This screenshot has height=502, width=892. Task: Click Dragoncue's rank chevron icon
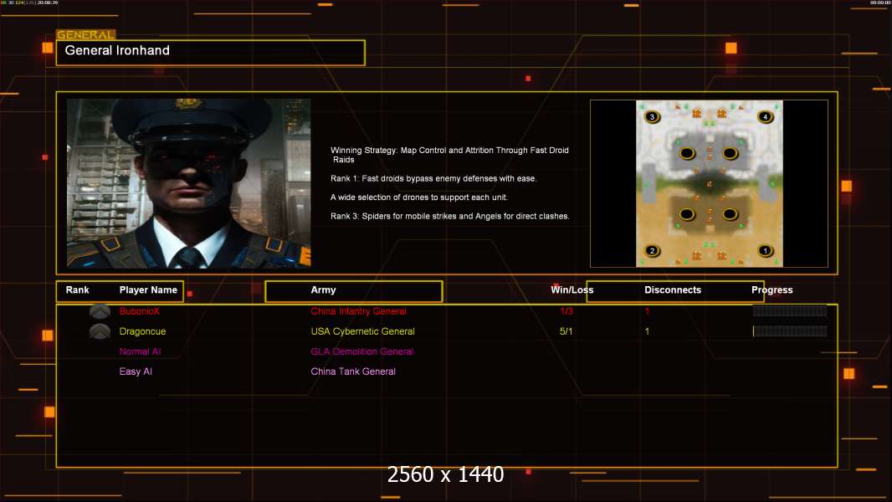pos(100,331)
